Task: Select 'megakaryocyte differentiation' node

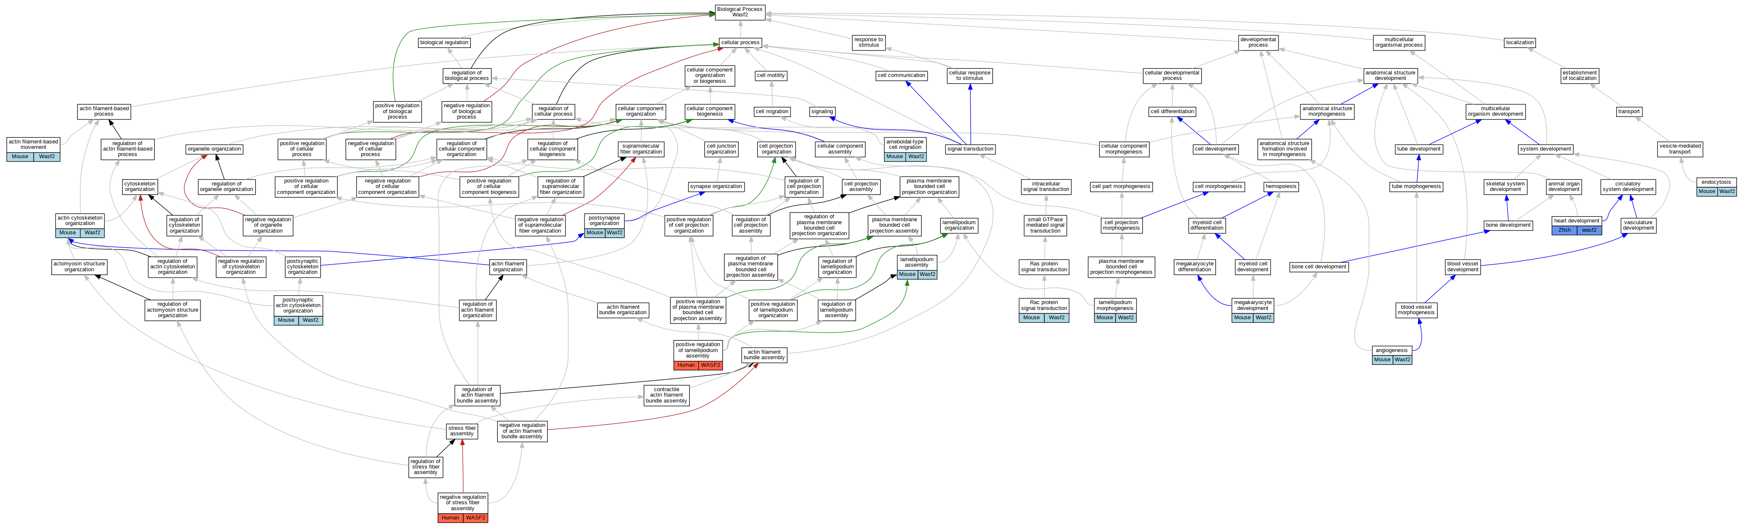Action: (1194, 267)
